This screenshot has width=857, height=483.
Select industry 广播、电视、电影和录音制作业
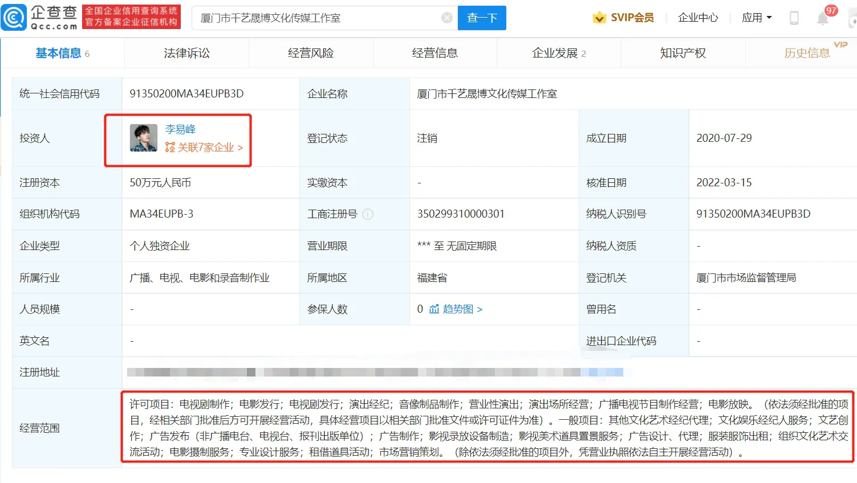[x=200, y=277]
